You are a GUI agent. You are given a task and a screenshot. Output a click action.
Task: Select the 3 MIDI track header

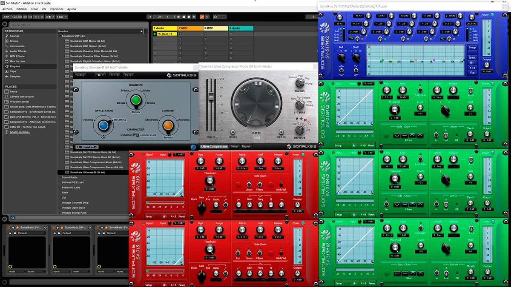click(215, 28)
